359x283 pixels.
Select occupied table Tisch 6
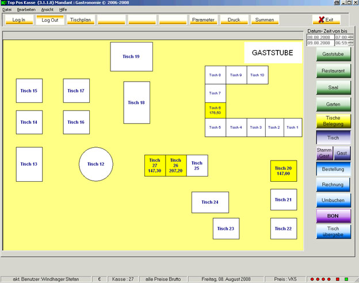(215, 110)
